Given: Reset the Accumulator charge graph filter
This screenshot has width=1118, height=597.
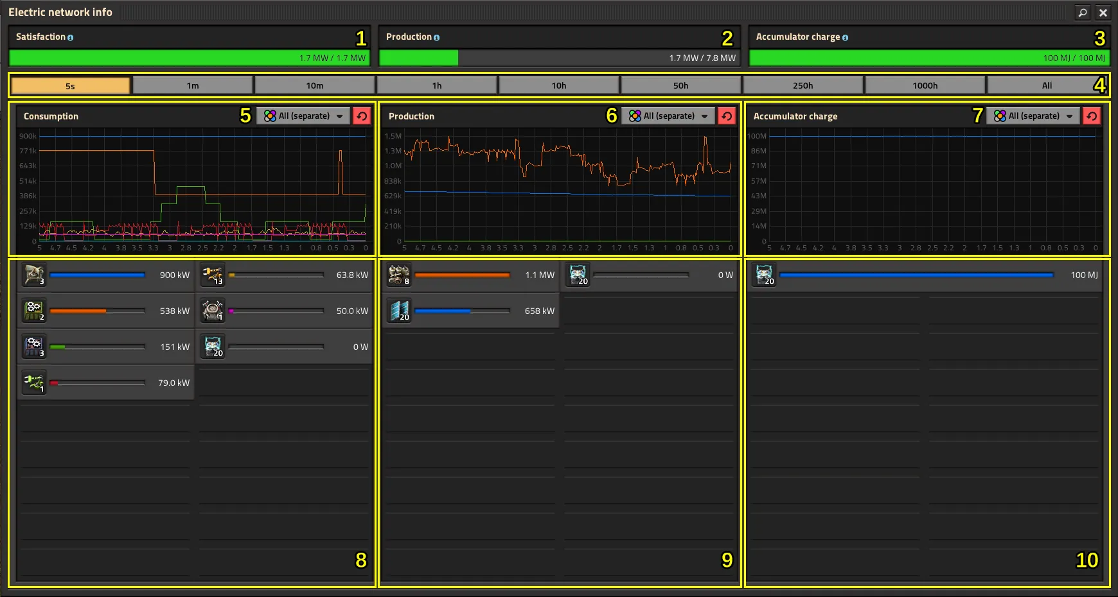Looking at the screenshot, I should [x=1092, y=116].
